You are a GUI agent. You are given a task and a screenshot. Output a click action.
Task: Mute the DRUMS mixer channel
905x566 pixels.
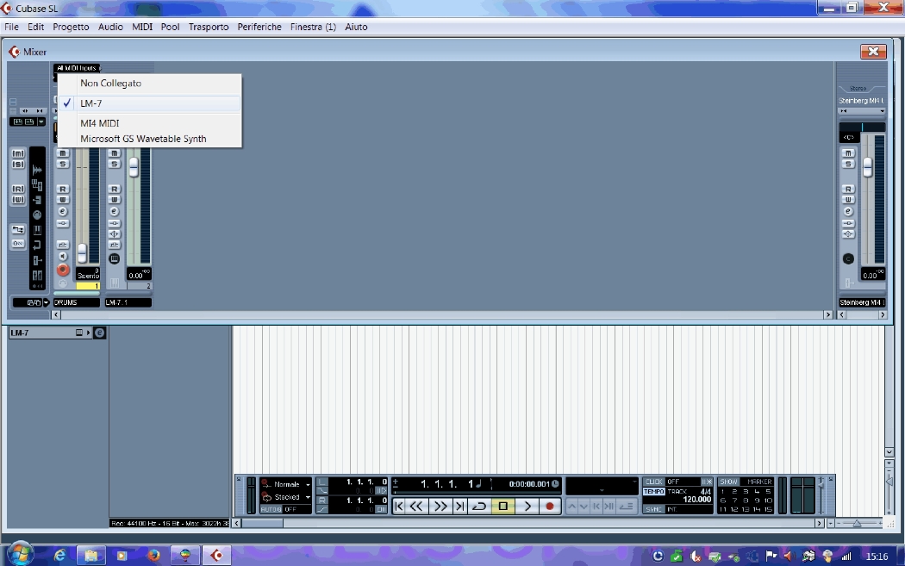point(63,153)
